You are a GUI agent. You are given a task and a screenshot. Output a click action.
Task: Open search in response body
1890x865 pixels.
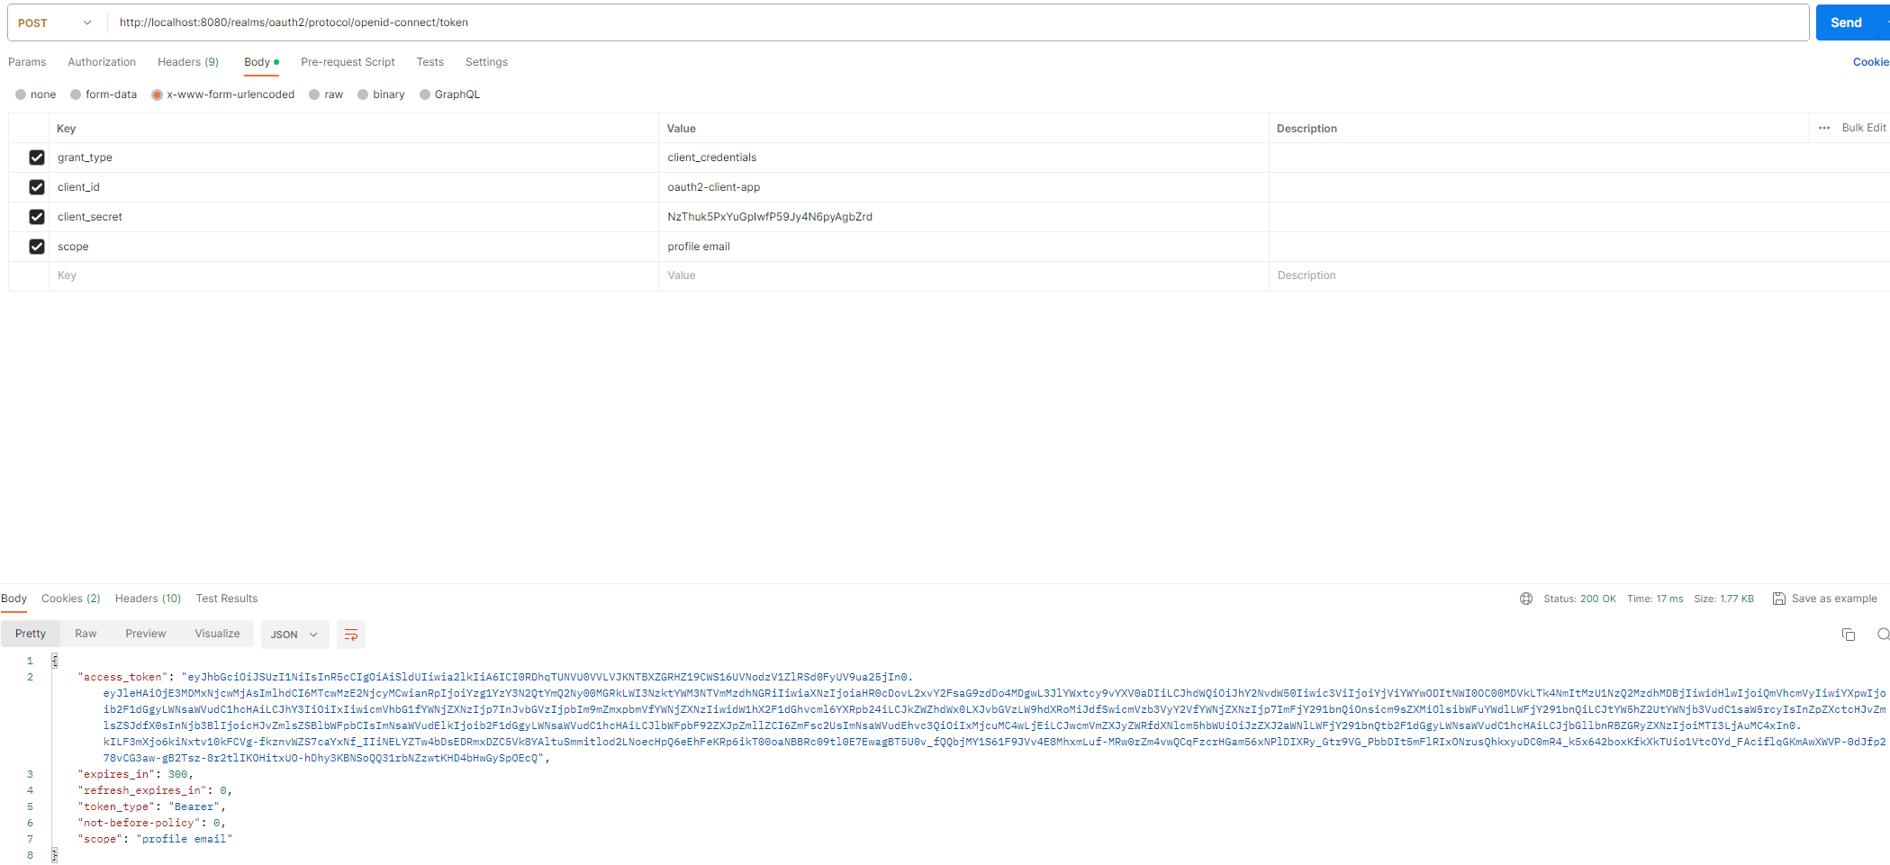(1883, 635)
